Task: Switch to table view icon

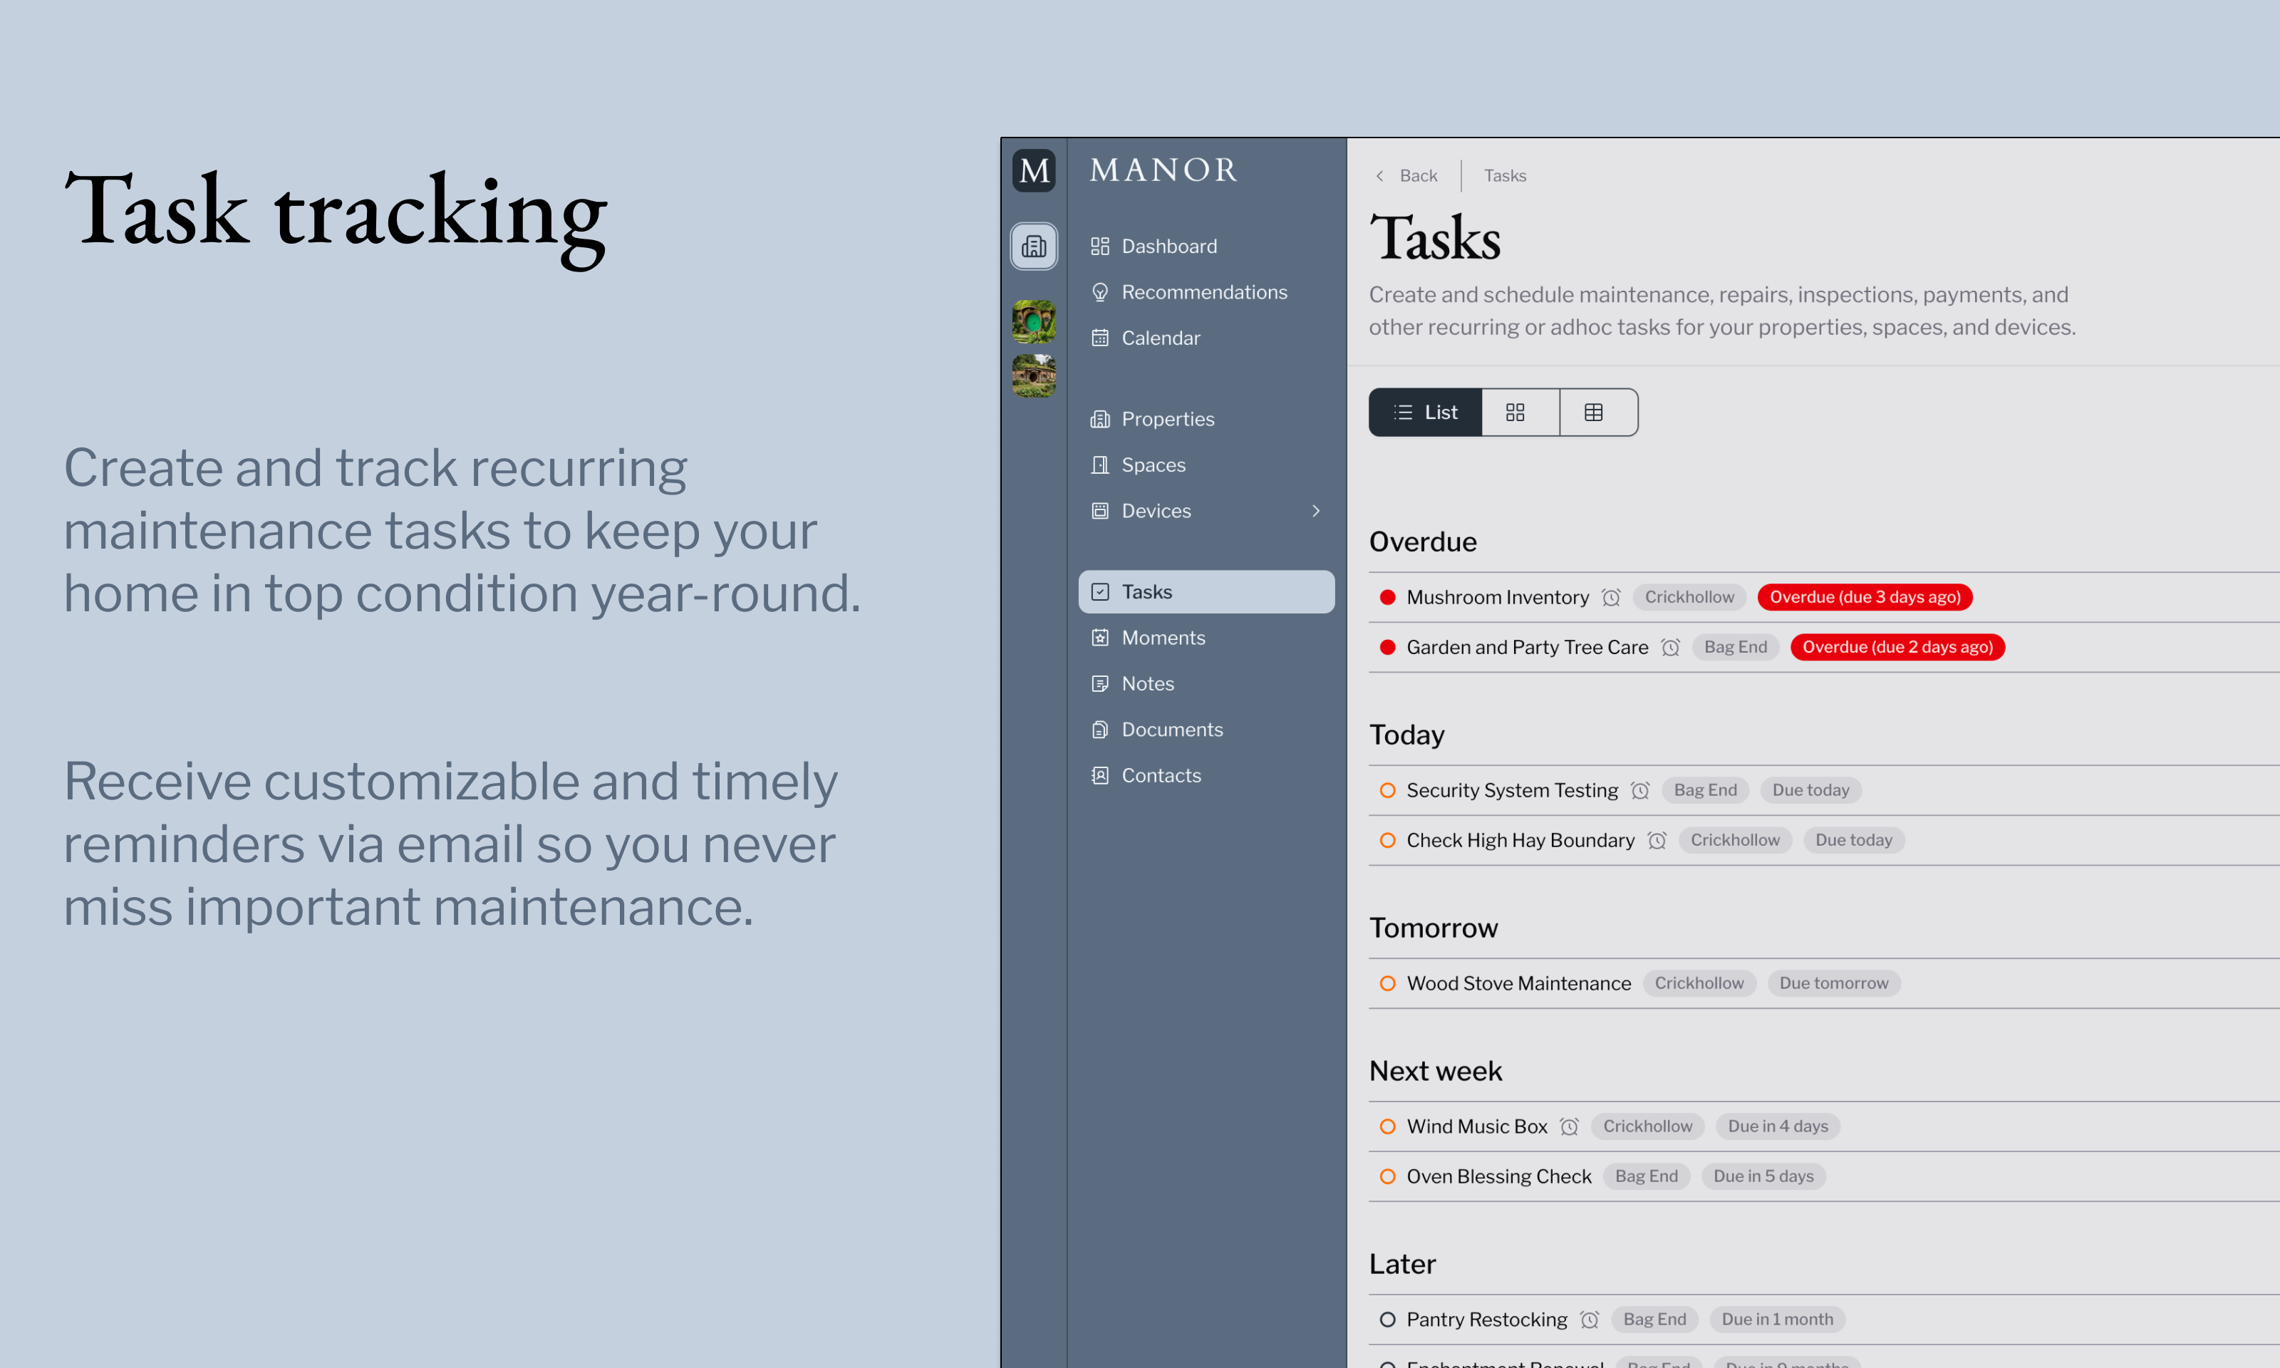Action: click(x=1593, y=412)
